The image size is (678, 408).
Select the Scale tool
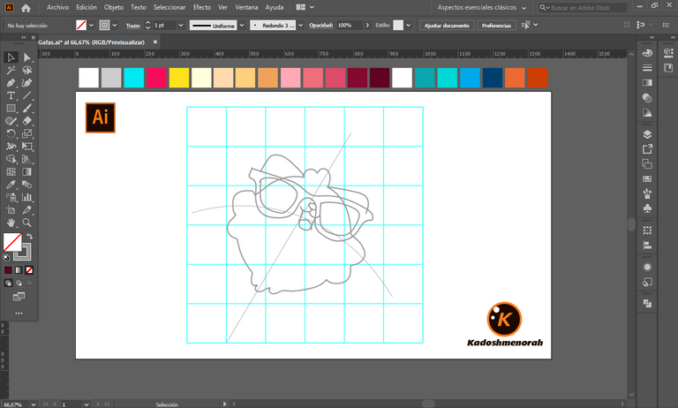26,133
